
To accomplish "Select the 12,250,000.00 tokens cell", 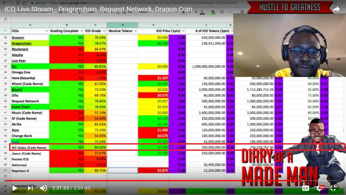I will click(206, 171).
